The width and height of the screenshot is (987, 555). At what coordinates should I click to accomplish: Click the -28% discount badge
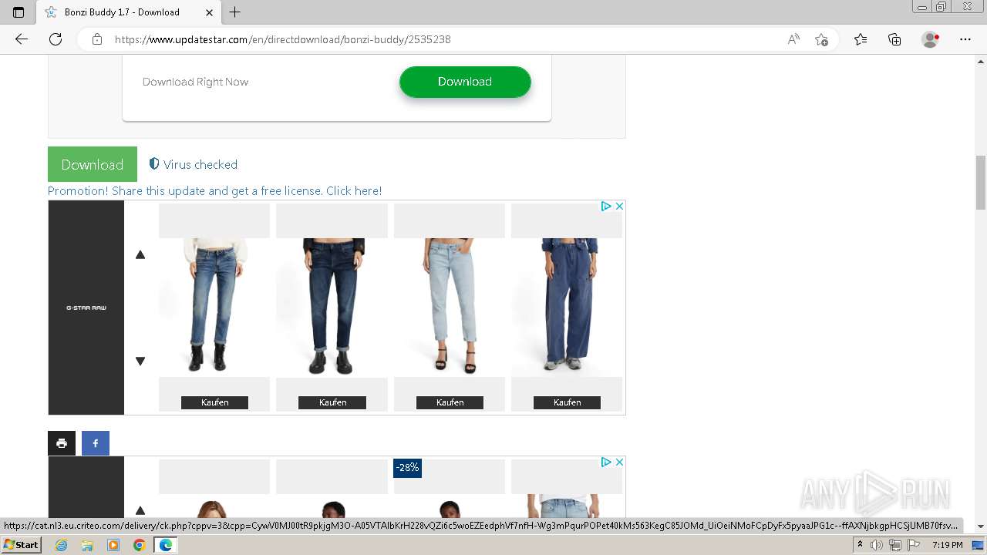point(407,468)
